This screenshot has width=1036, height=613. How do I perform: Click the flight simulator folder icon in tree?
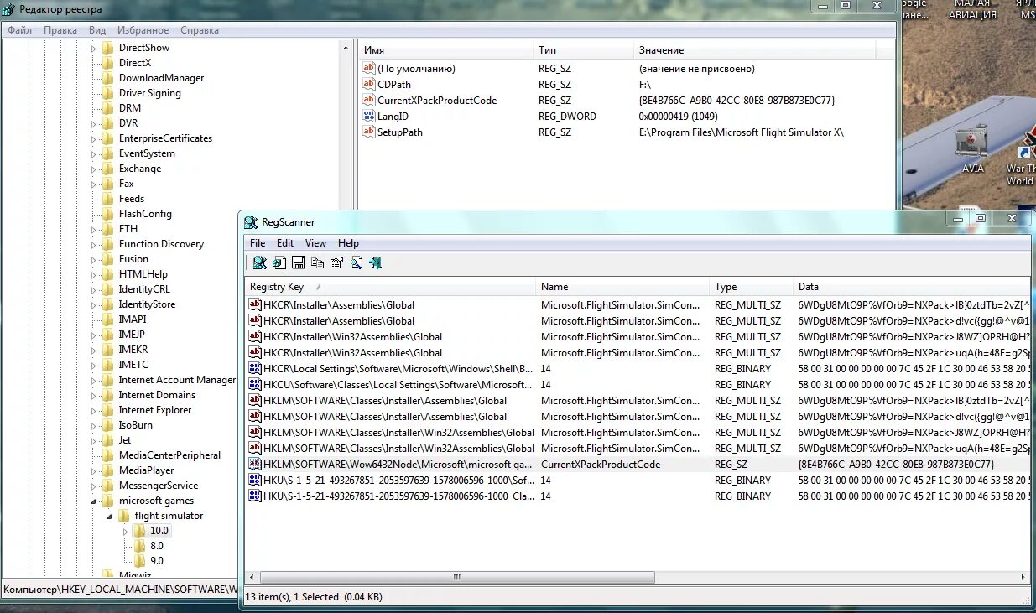(122, 516)
